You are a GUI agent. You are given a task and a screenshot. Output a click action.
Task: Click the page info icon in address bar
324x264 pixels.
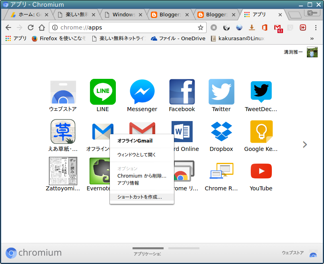[55, 27]
